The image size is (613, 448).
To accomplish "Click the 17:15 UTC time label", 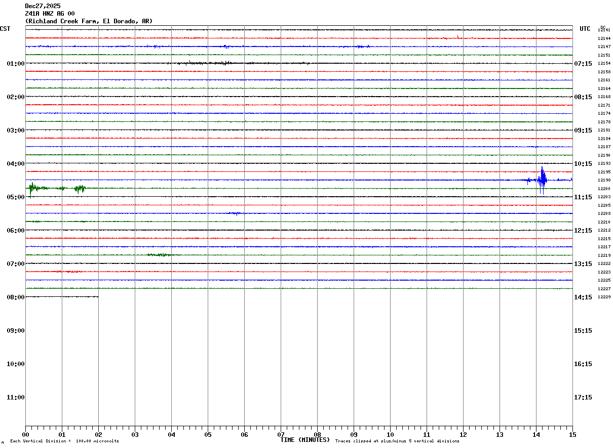I will (583, 397).
